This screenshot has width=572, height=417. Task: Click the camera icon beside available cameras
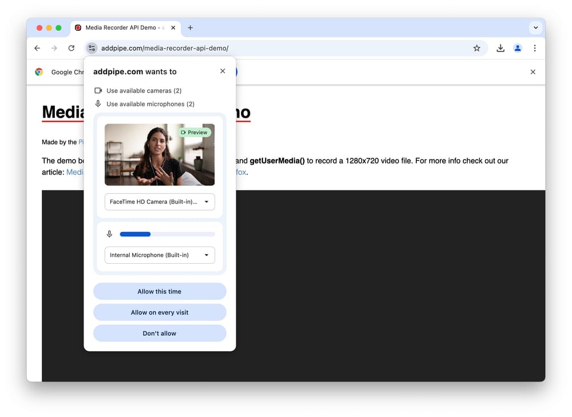[98, 90]
